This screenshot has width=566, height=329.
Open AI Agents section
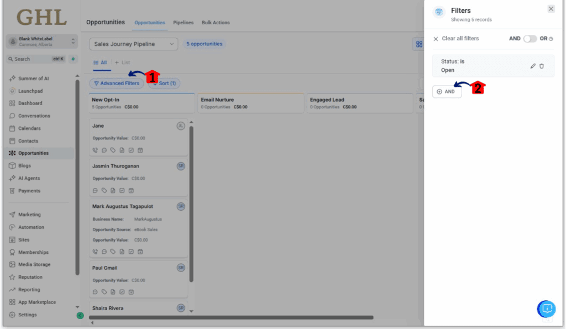pos(29,179)
